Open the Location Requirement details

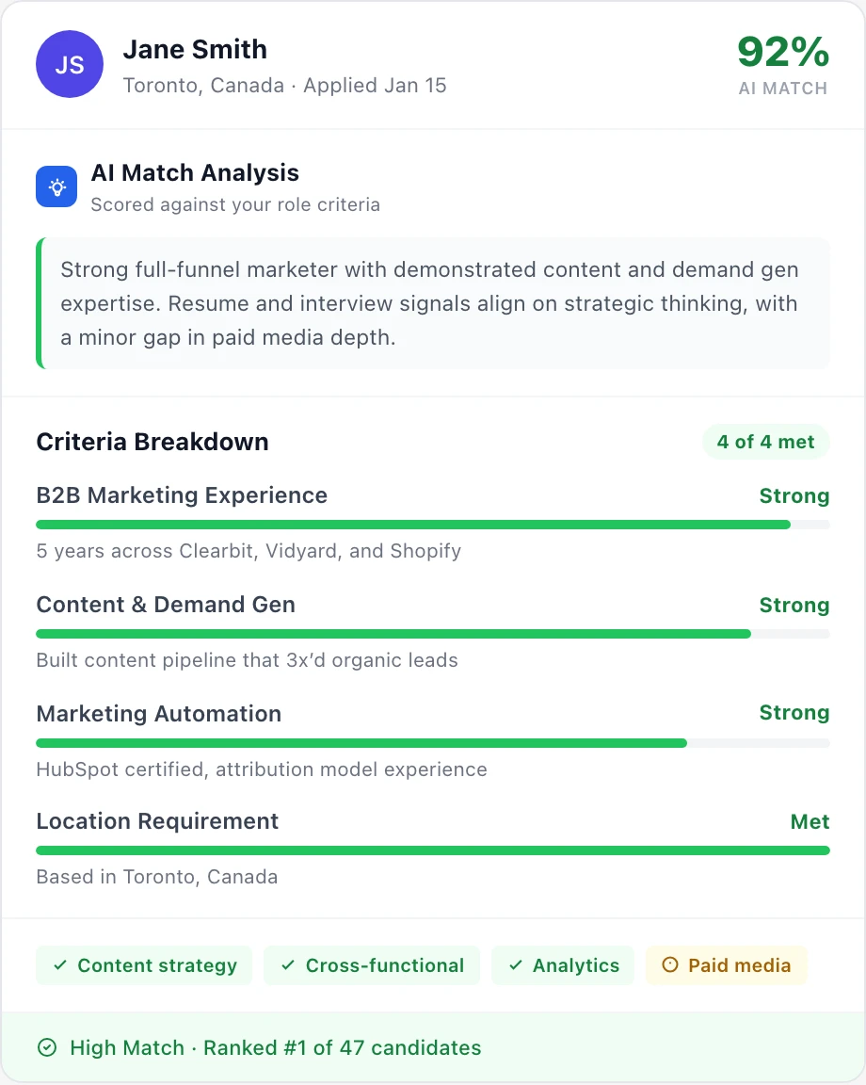(157, 821)
